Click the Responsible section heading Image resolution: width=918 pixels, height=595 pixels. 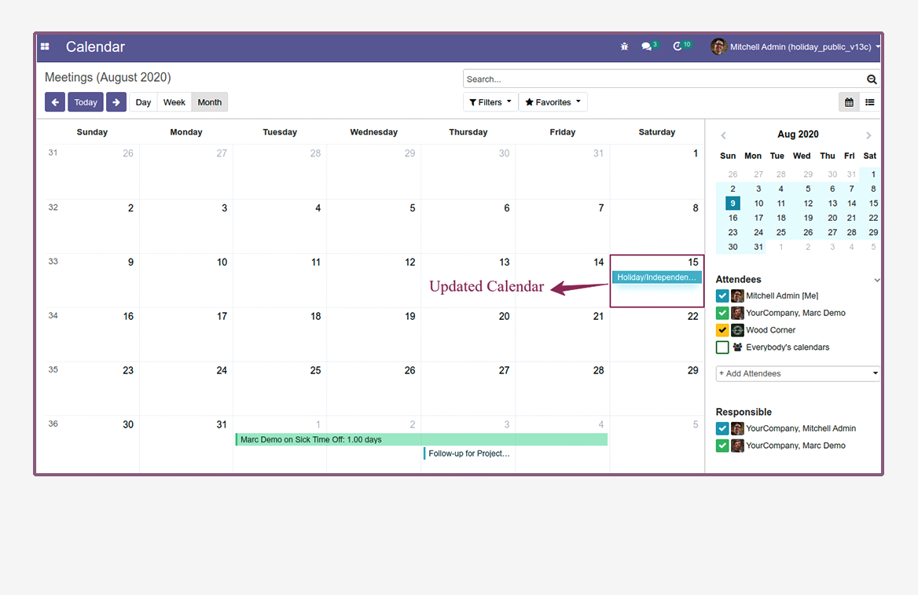click(744, 413)
